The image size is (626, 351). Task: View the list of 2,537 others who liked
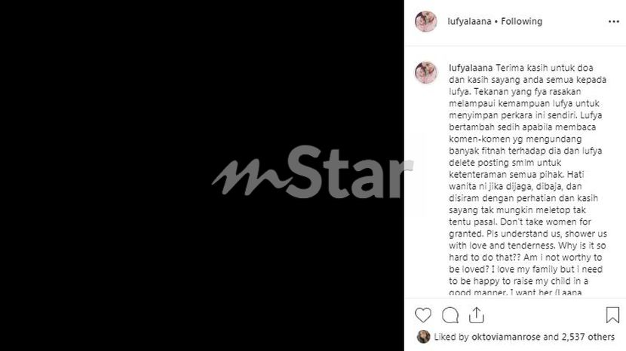click(x=588, y=337)
